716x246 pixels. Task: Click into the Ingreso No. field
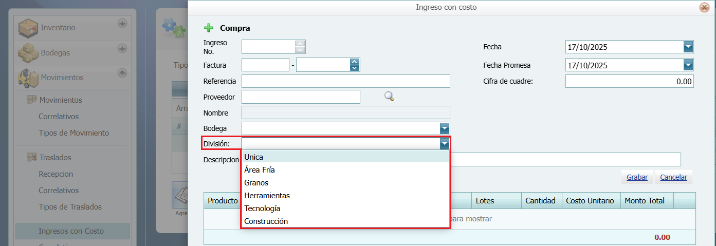(x=269, y=47)
